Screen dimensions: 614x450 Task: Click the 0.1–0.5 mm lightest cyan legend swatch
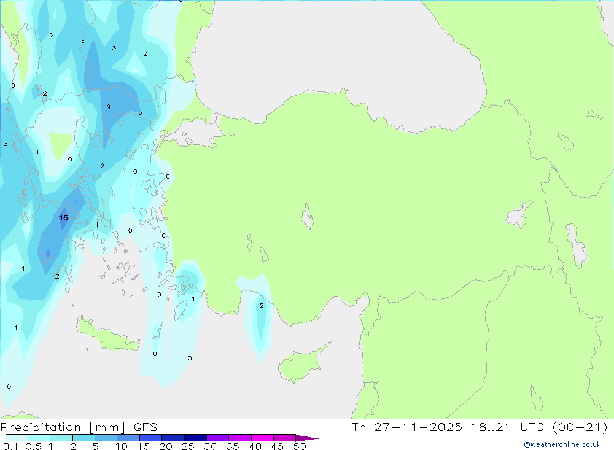click(x=17, y=438)
